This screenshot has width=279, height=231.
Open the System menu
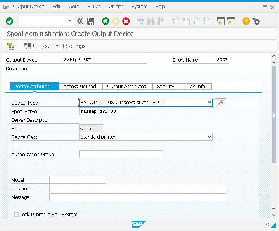[139, 7]
